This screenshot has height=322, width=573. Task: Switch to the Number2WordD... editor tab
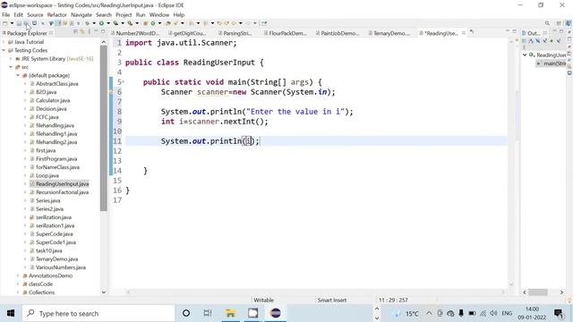134,33
